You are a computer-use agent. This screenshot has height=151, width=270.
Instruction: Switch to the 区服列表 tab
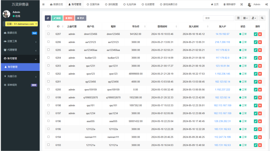click(x=93, y=4)
